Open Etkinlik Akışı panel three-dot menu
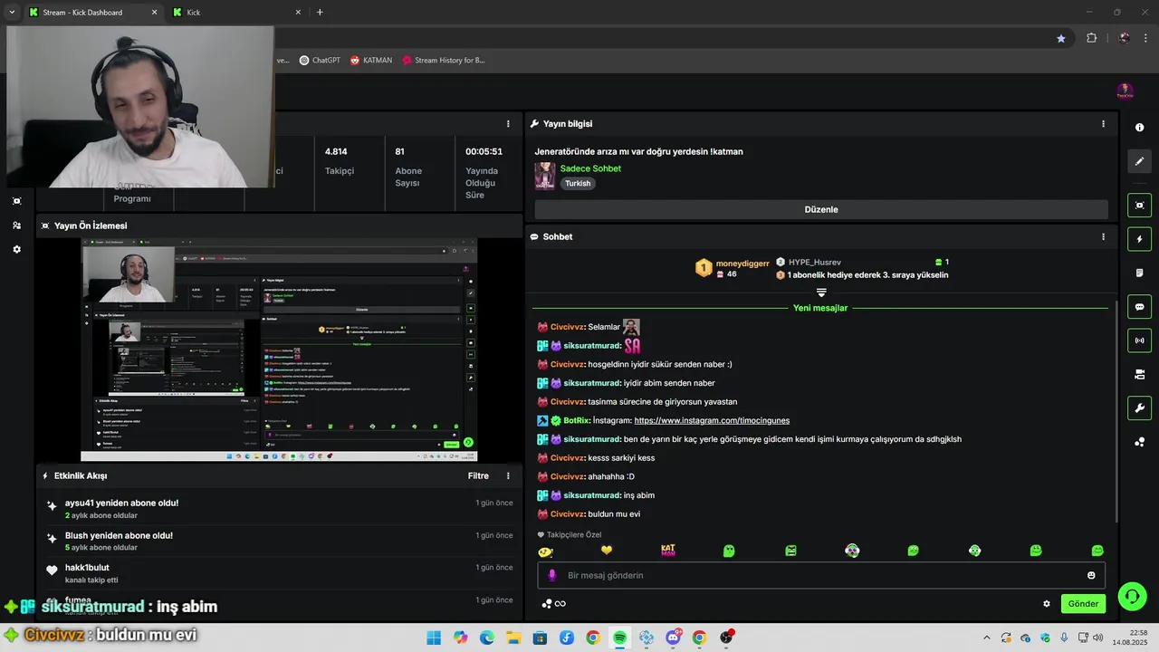Screen dimensions: 1159x652 (x=508, y=475)
